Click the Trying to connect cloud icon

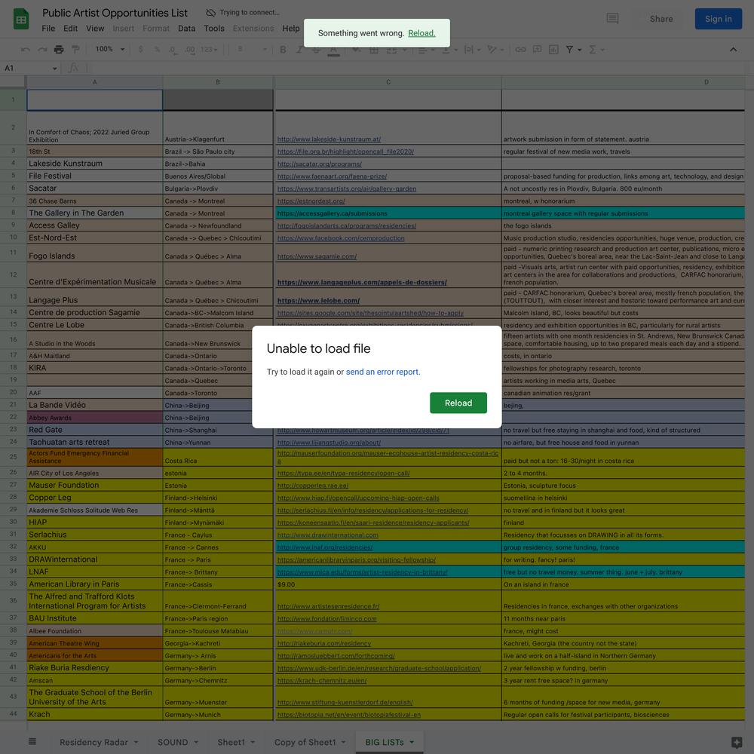pos(210,13)
